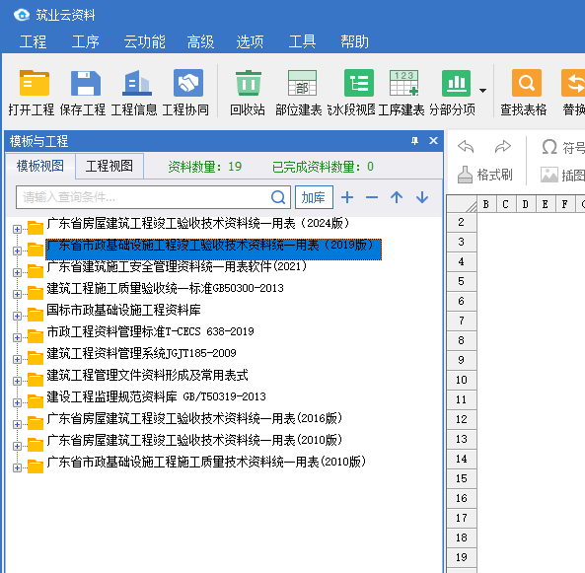
Task: Open the dropdown arrow next to 分部分项
Action: point(482,91)
